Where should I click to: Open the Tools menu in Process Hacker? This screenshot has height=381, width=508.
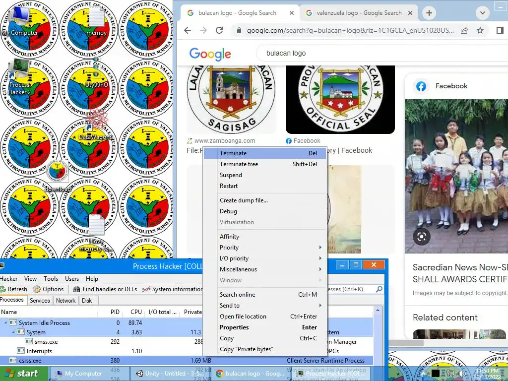(51, 279)
